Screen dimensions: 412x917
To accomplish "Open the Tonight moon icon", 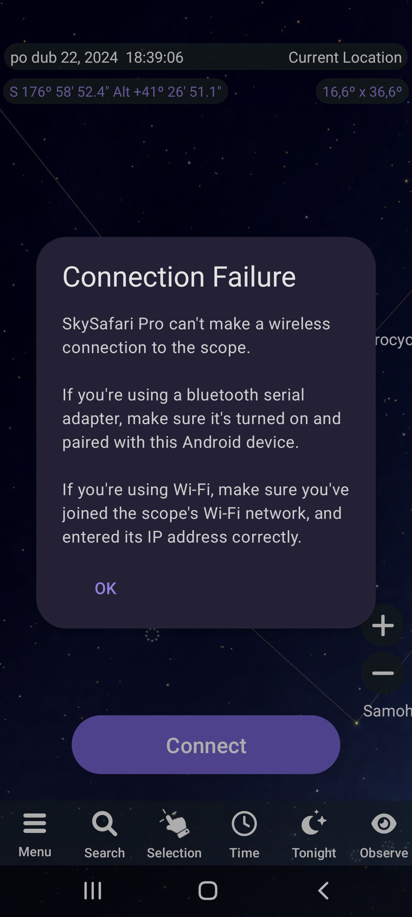I will click(x=314, y=823).
